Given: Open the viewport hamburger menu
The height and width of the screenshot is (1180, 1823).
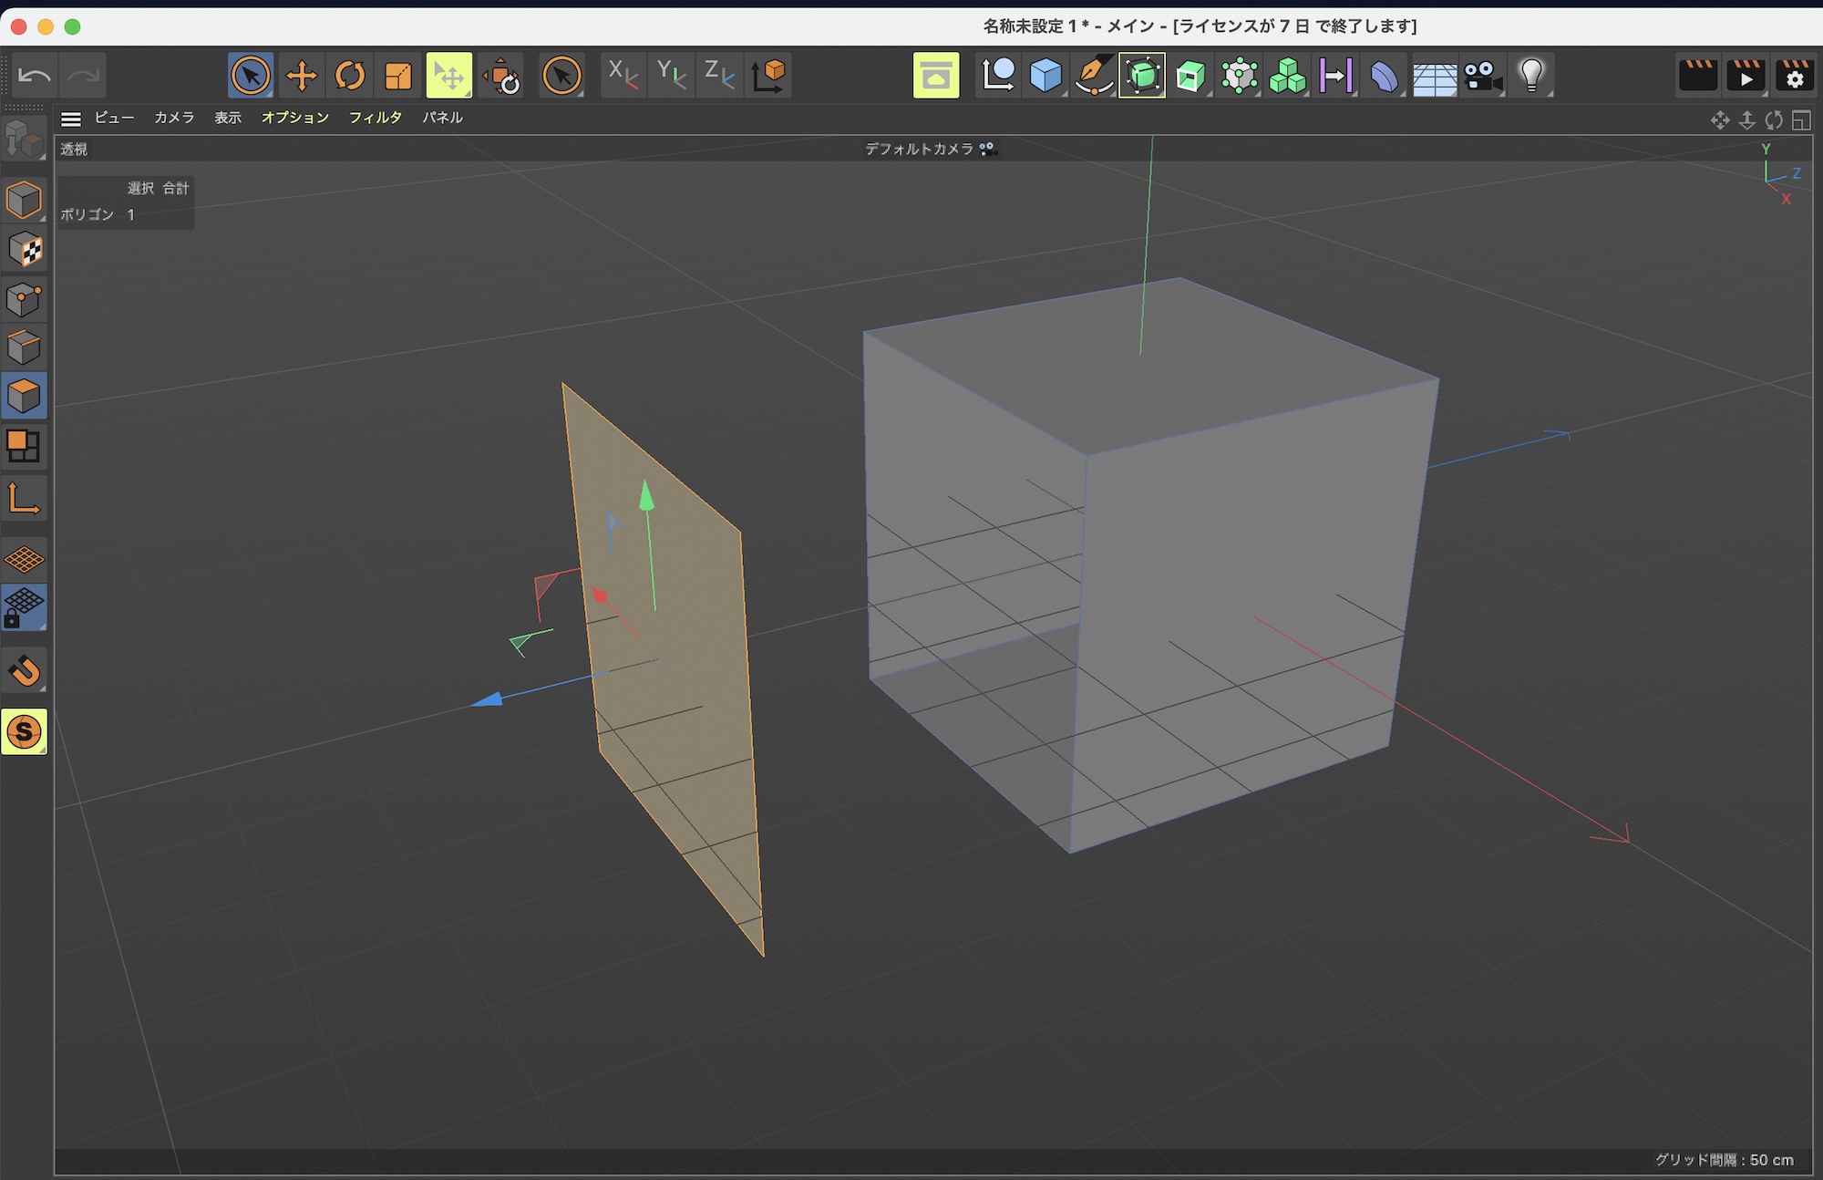Looking at the screenshot, I should click(x=71, y=119).
